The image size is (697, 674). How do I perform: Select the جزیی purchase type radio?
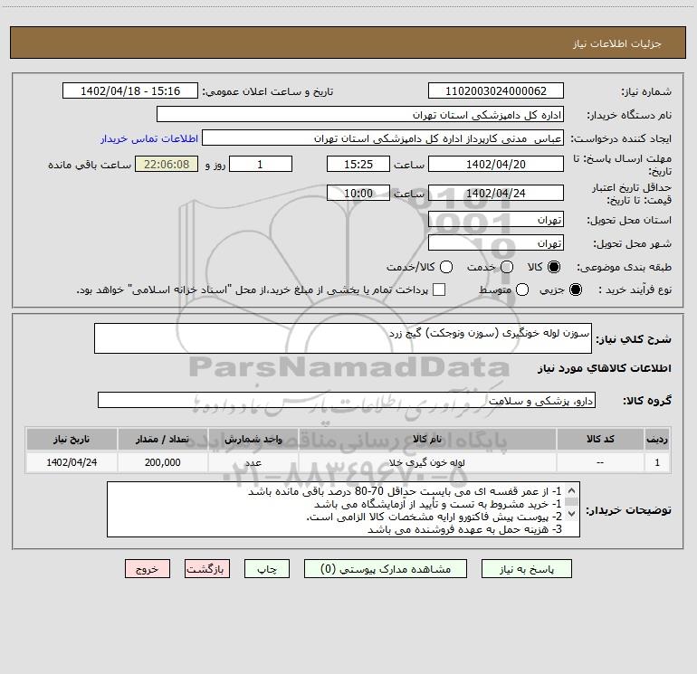point(576,290)
